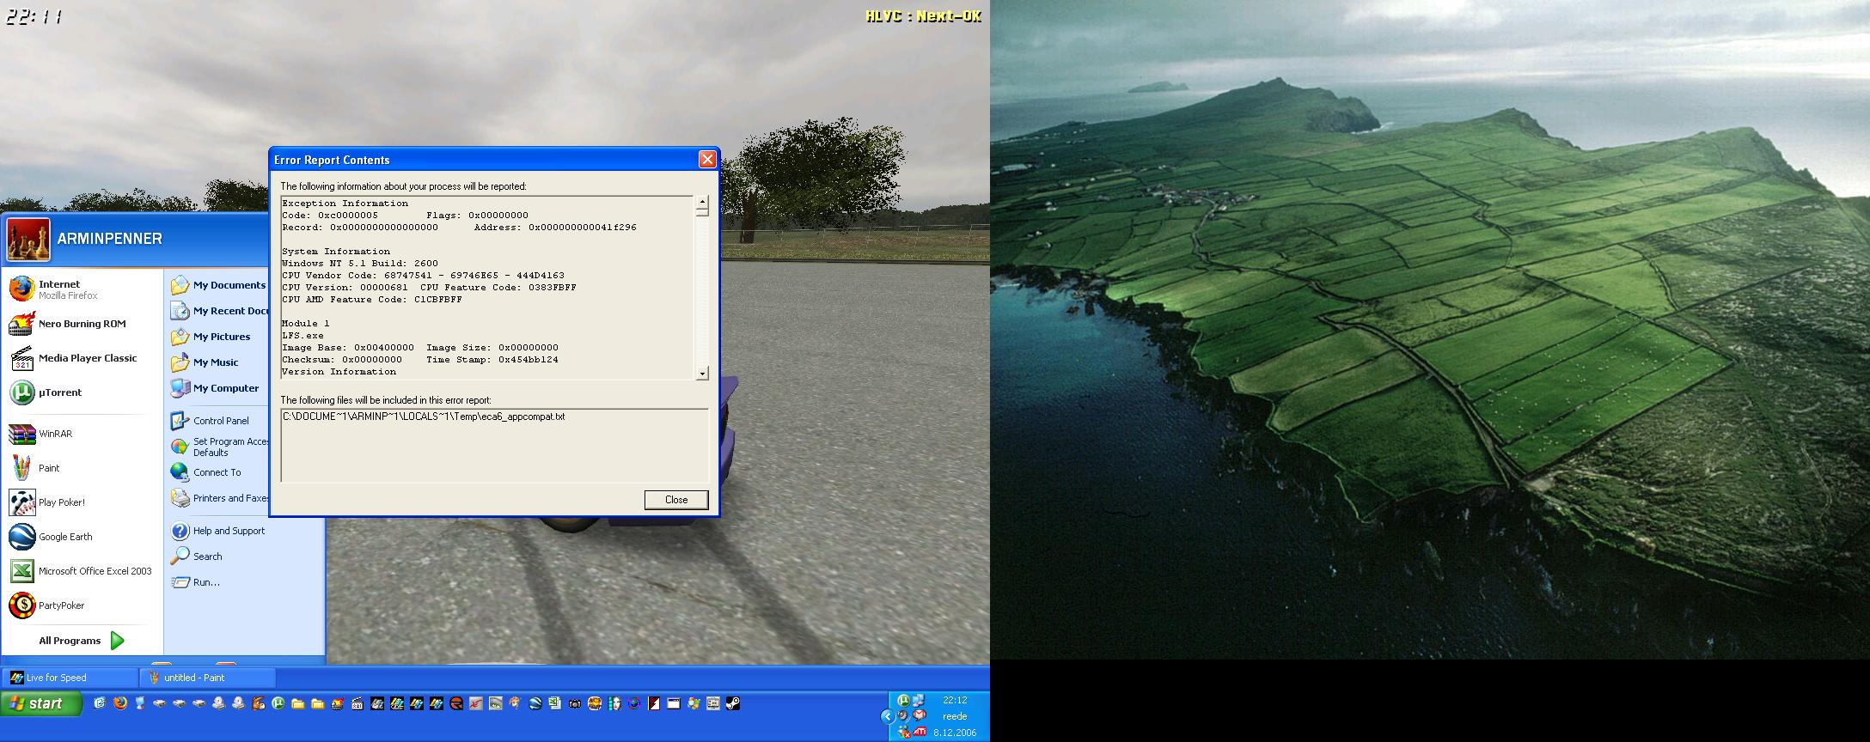Launch µTorrent from the Start menu
This screenshot has width=1870, height=742.
[x=82, y=392]
